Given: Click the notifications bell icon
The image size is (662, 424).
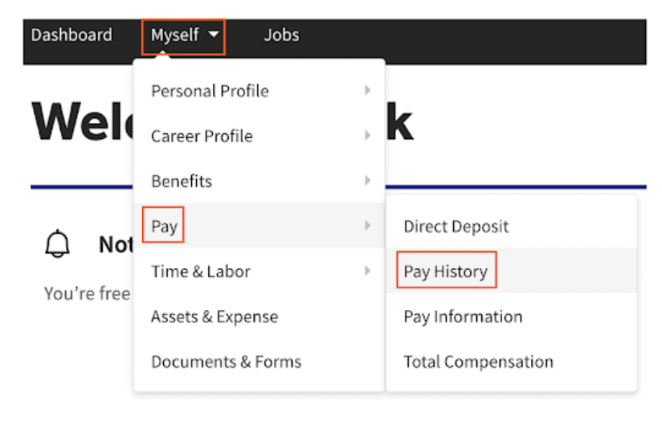Looking at the screenshot, I should pos(58,245).
